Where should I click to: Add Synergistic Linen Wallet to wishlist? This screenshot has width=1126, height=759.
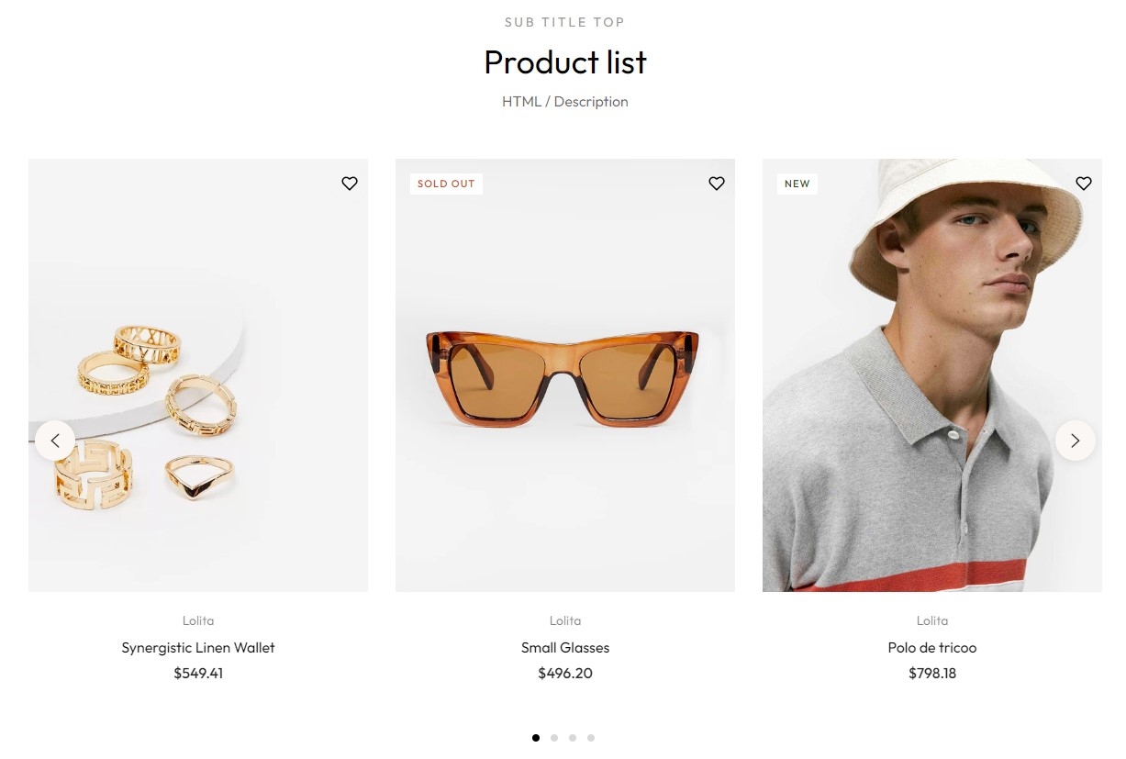coord(350,184)
